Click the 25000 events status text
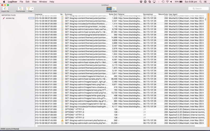This screenshot has width=210, height=131. 10,129
